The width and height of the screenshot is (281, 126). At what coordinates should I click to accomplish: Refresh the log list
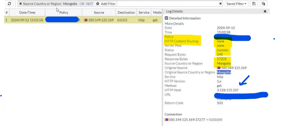point(9,4)
